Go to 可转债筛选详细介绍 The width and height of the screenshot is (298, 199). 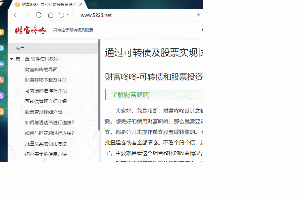tap(46, 91)
